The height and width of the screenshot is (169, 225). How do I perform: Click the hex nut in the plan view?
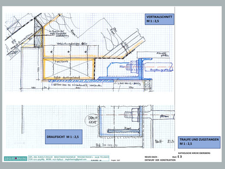coord(135,115)
